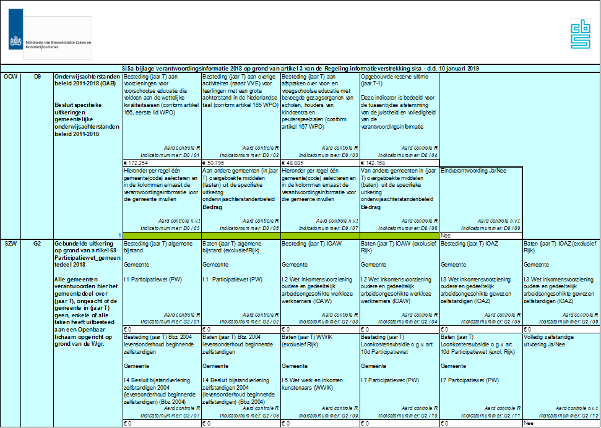The height and width of the screenshot is (428, 601).
Task: Click the SZW department cell
Action: [x=11, y=244]
